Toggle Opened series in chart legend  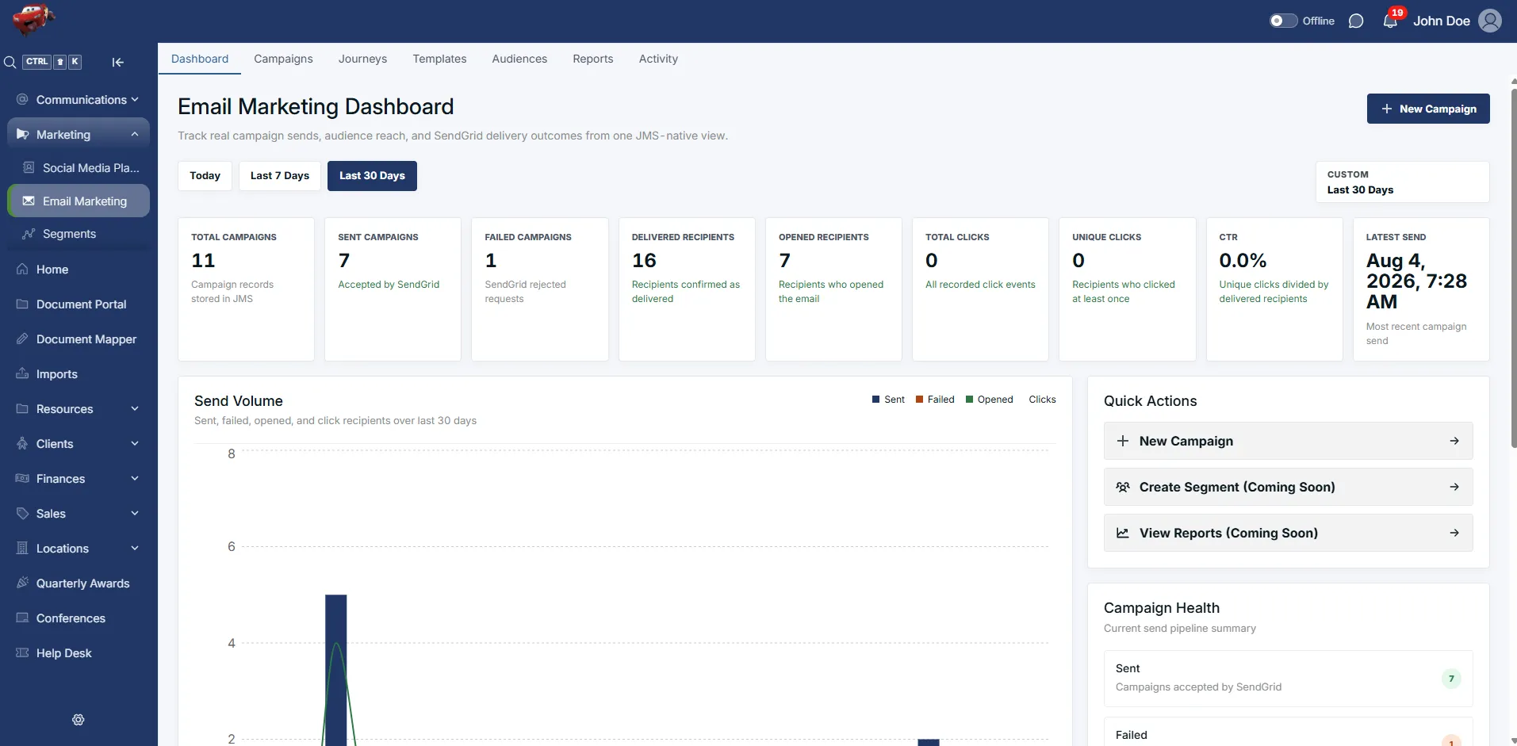990,400
